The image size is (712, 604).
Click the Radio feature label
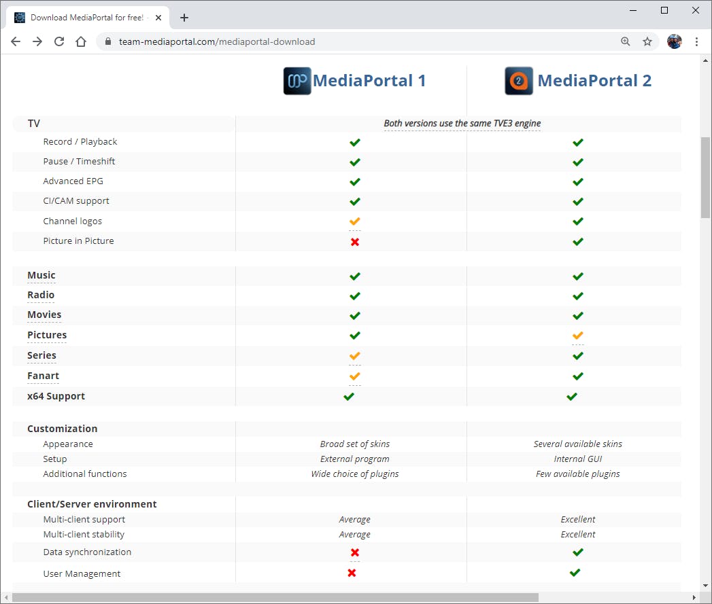[x=41, y=295]
